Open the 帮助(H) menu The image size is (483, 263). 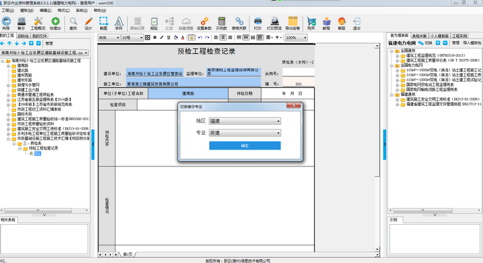(100, 11)
